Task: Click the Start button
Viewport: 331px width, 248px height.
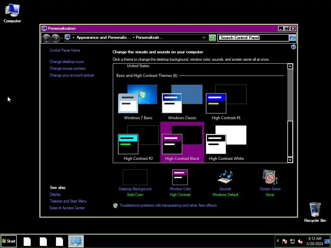Action: (9, 241)
